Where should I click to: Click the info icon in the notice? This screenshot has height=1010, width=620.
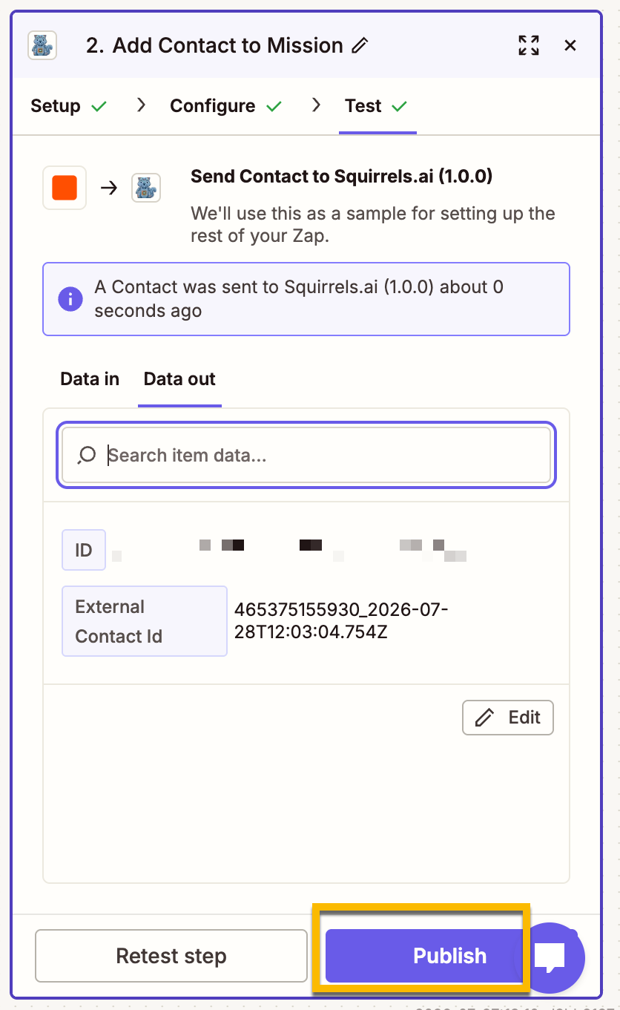click(x=70, y=299)
